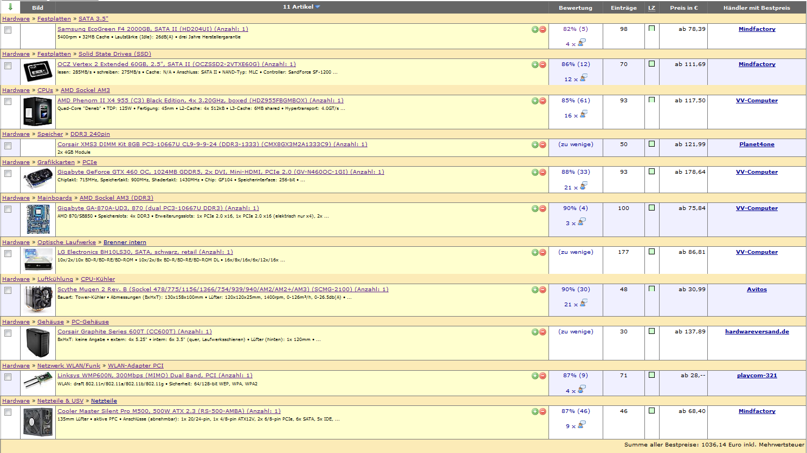Image resolution: width=807 pixels, height=453 pixels.
Task: Click plus icon for Scythe Mugen 2 Rev. B
Action: click(535, 290)
